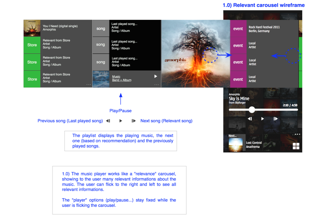Click the song progress slider knob
Screen dimensions: 314x223
pyautogui.click(x=252, y=109)
